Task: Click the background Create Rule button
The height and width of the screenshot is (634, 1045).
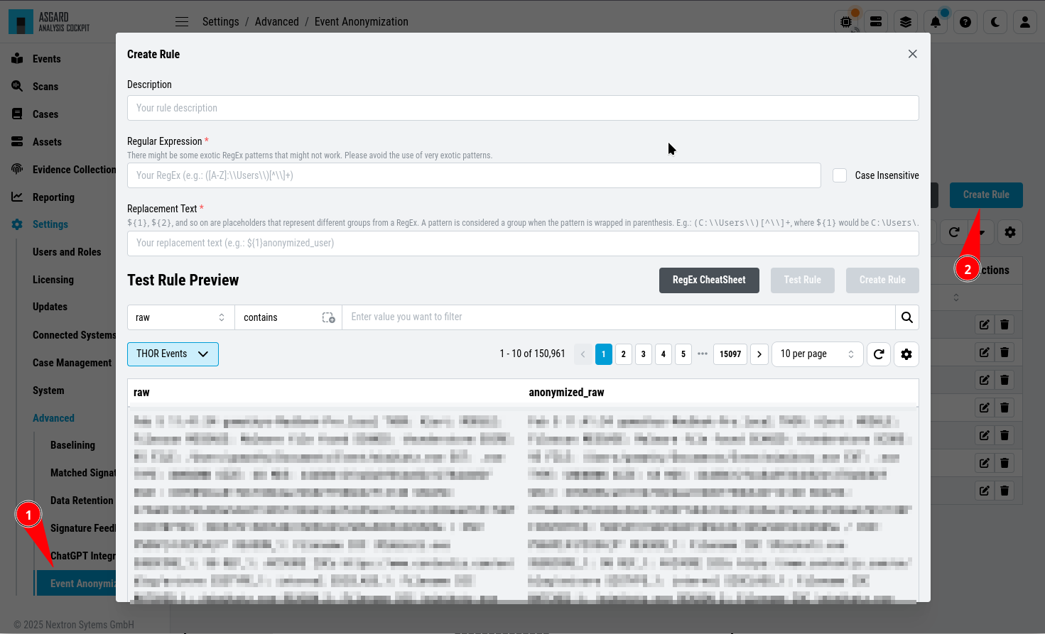Action: [986, 195]
